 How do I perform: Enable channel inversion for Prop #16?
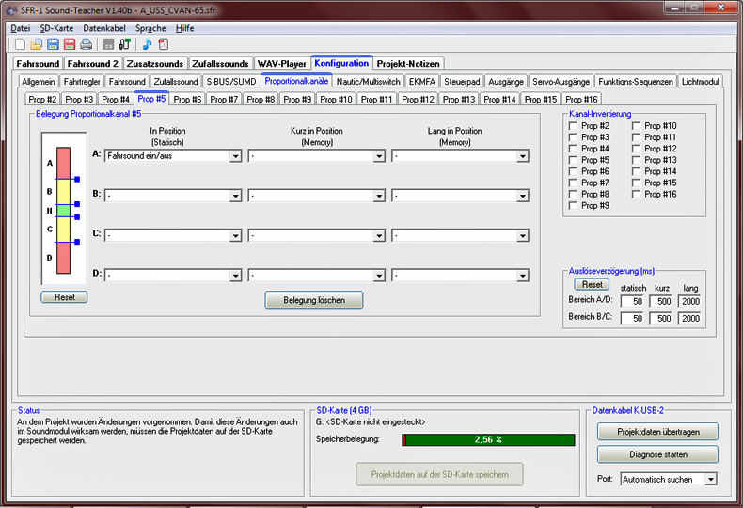pos(636,195)
